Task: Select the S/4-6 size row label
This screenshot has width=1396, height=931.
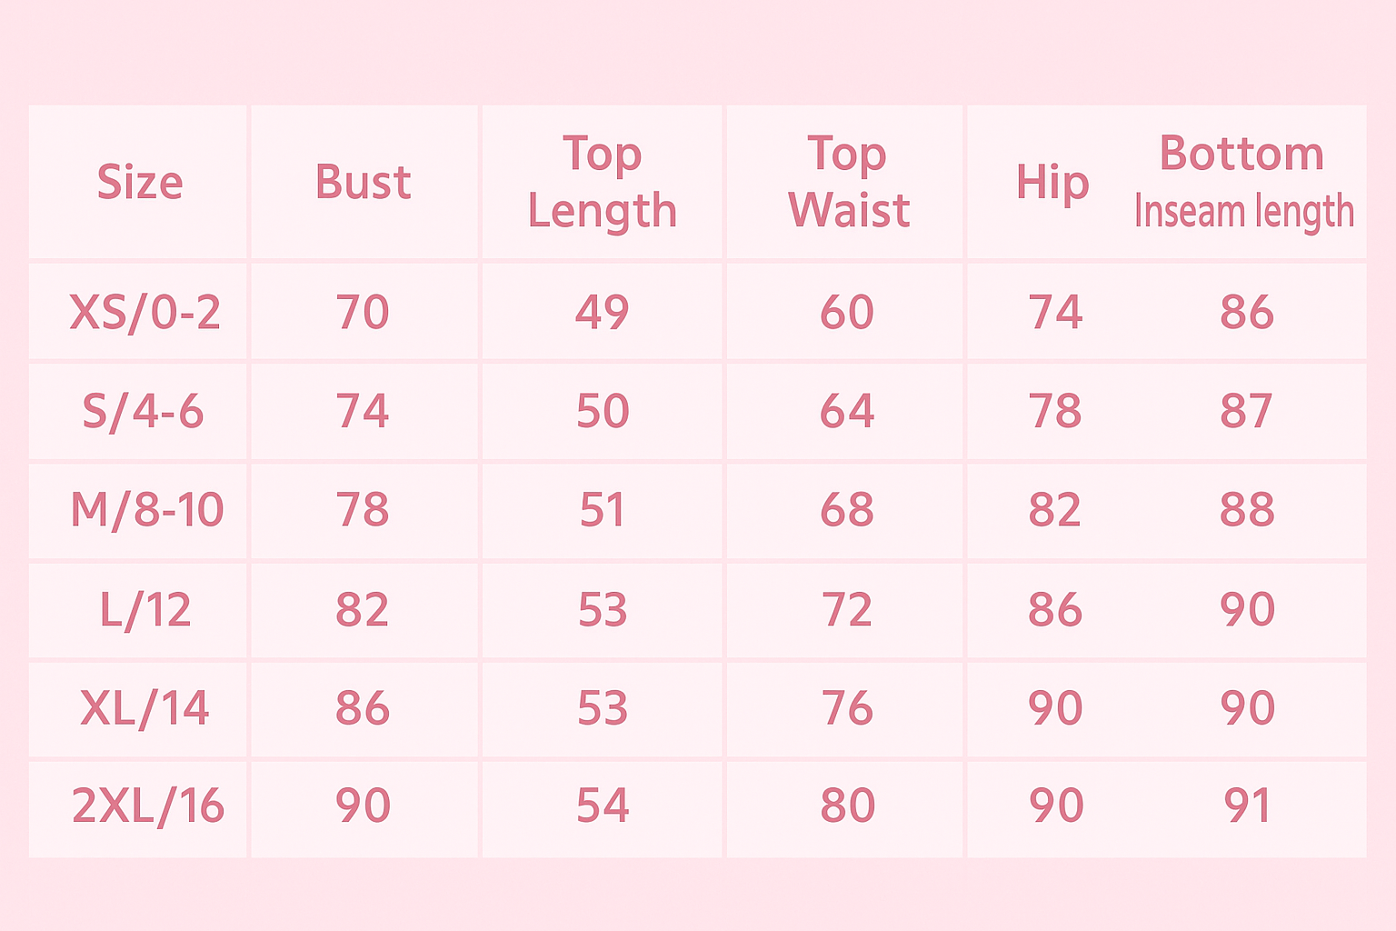Action: (143, 412)
